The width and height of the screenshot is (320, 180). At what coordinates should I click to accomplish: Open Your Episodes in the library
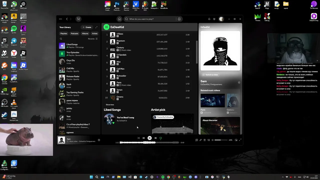(x=79, y=54)
